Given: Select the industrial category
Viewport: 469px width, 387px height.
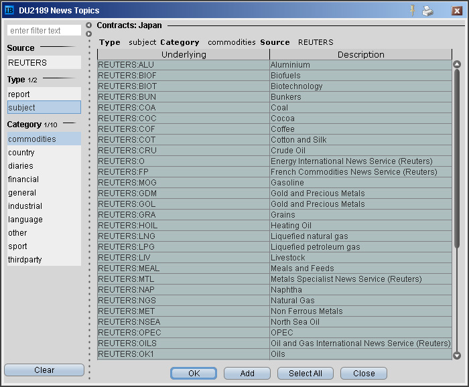Looking at the screenshot, I should pos(44,206).
